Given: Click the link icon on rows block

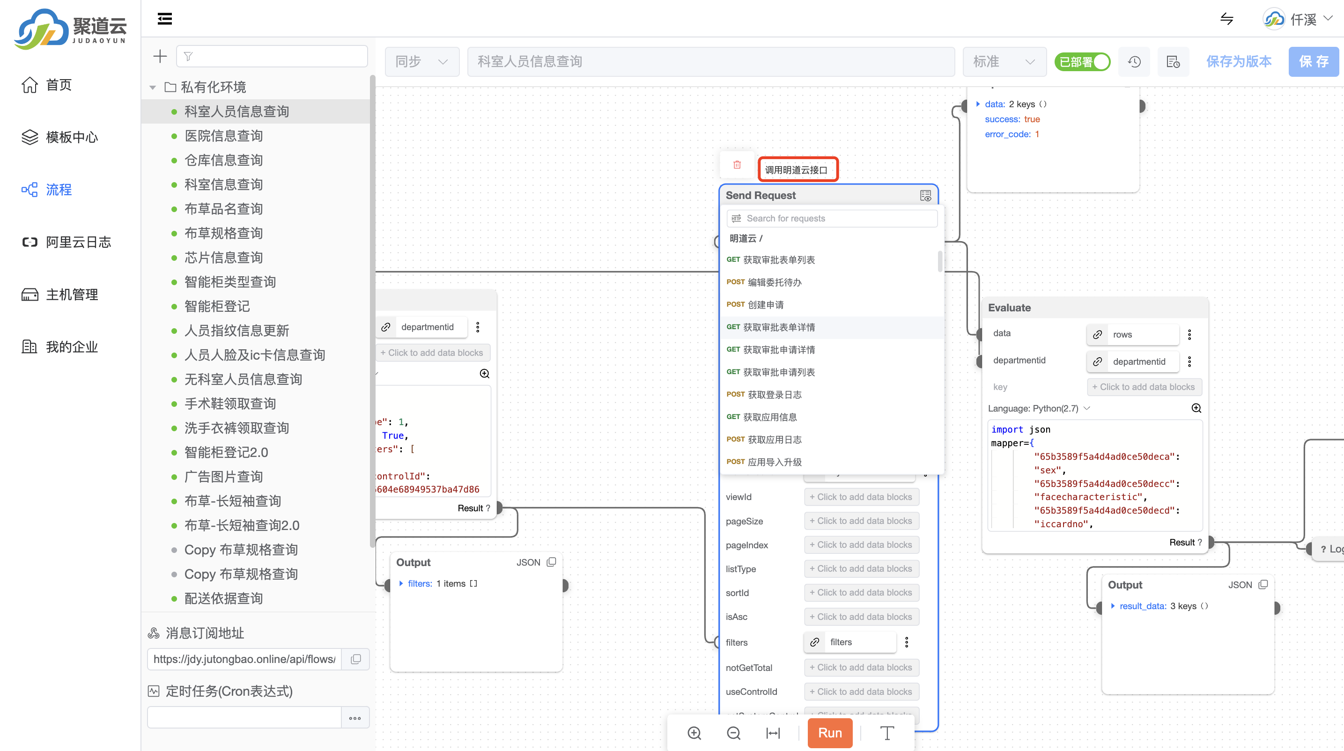Looking at the screenshot, I should pos(1097,334).
